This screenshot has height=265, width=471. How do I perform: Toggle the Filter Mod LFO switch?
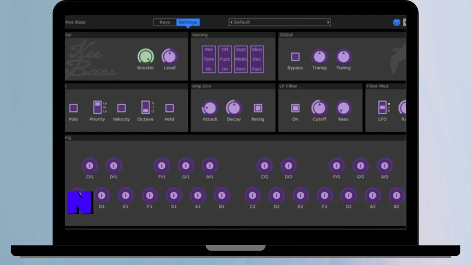coord(382,108)
